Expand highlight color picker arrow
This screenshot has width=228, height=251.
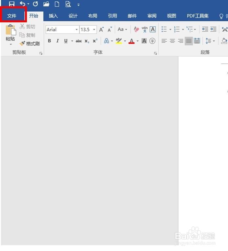125,41
